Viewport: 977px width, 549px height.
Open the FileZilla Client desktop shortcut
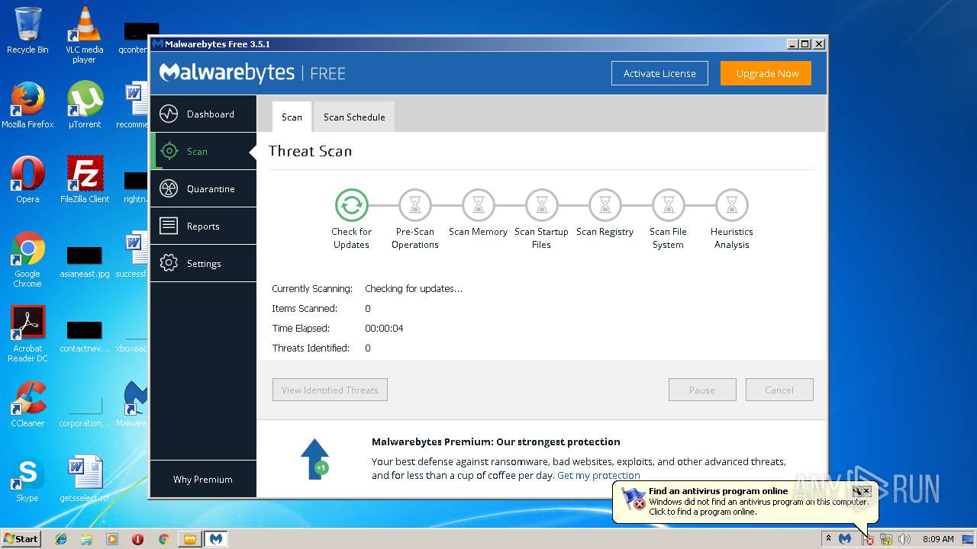coord(85,180)
